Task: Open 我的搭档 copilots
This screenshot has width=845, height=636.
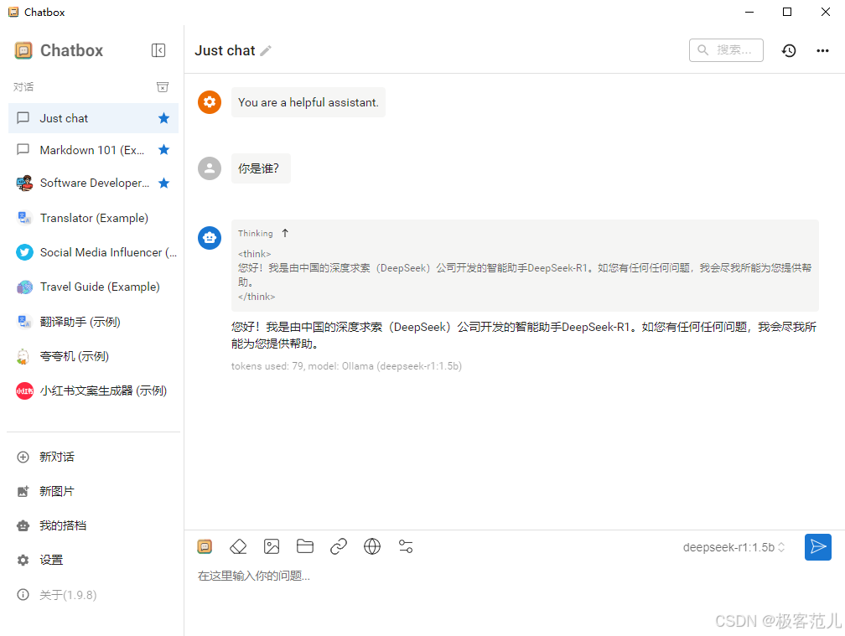Action: pyautogui.click(x=93, y=525)
